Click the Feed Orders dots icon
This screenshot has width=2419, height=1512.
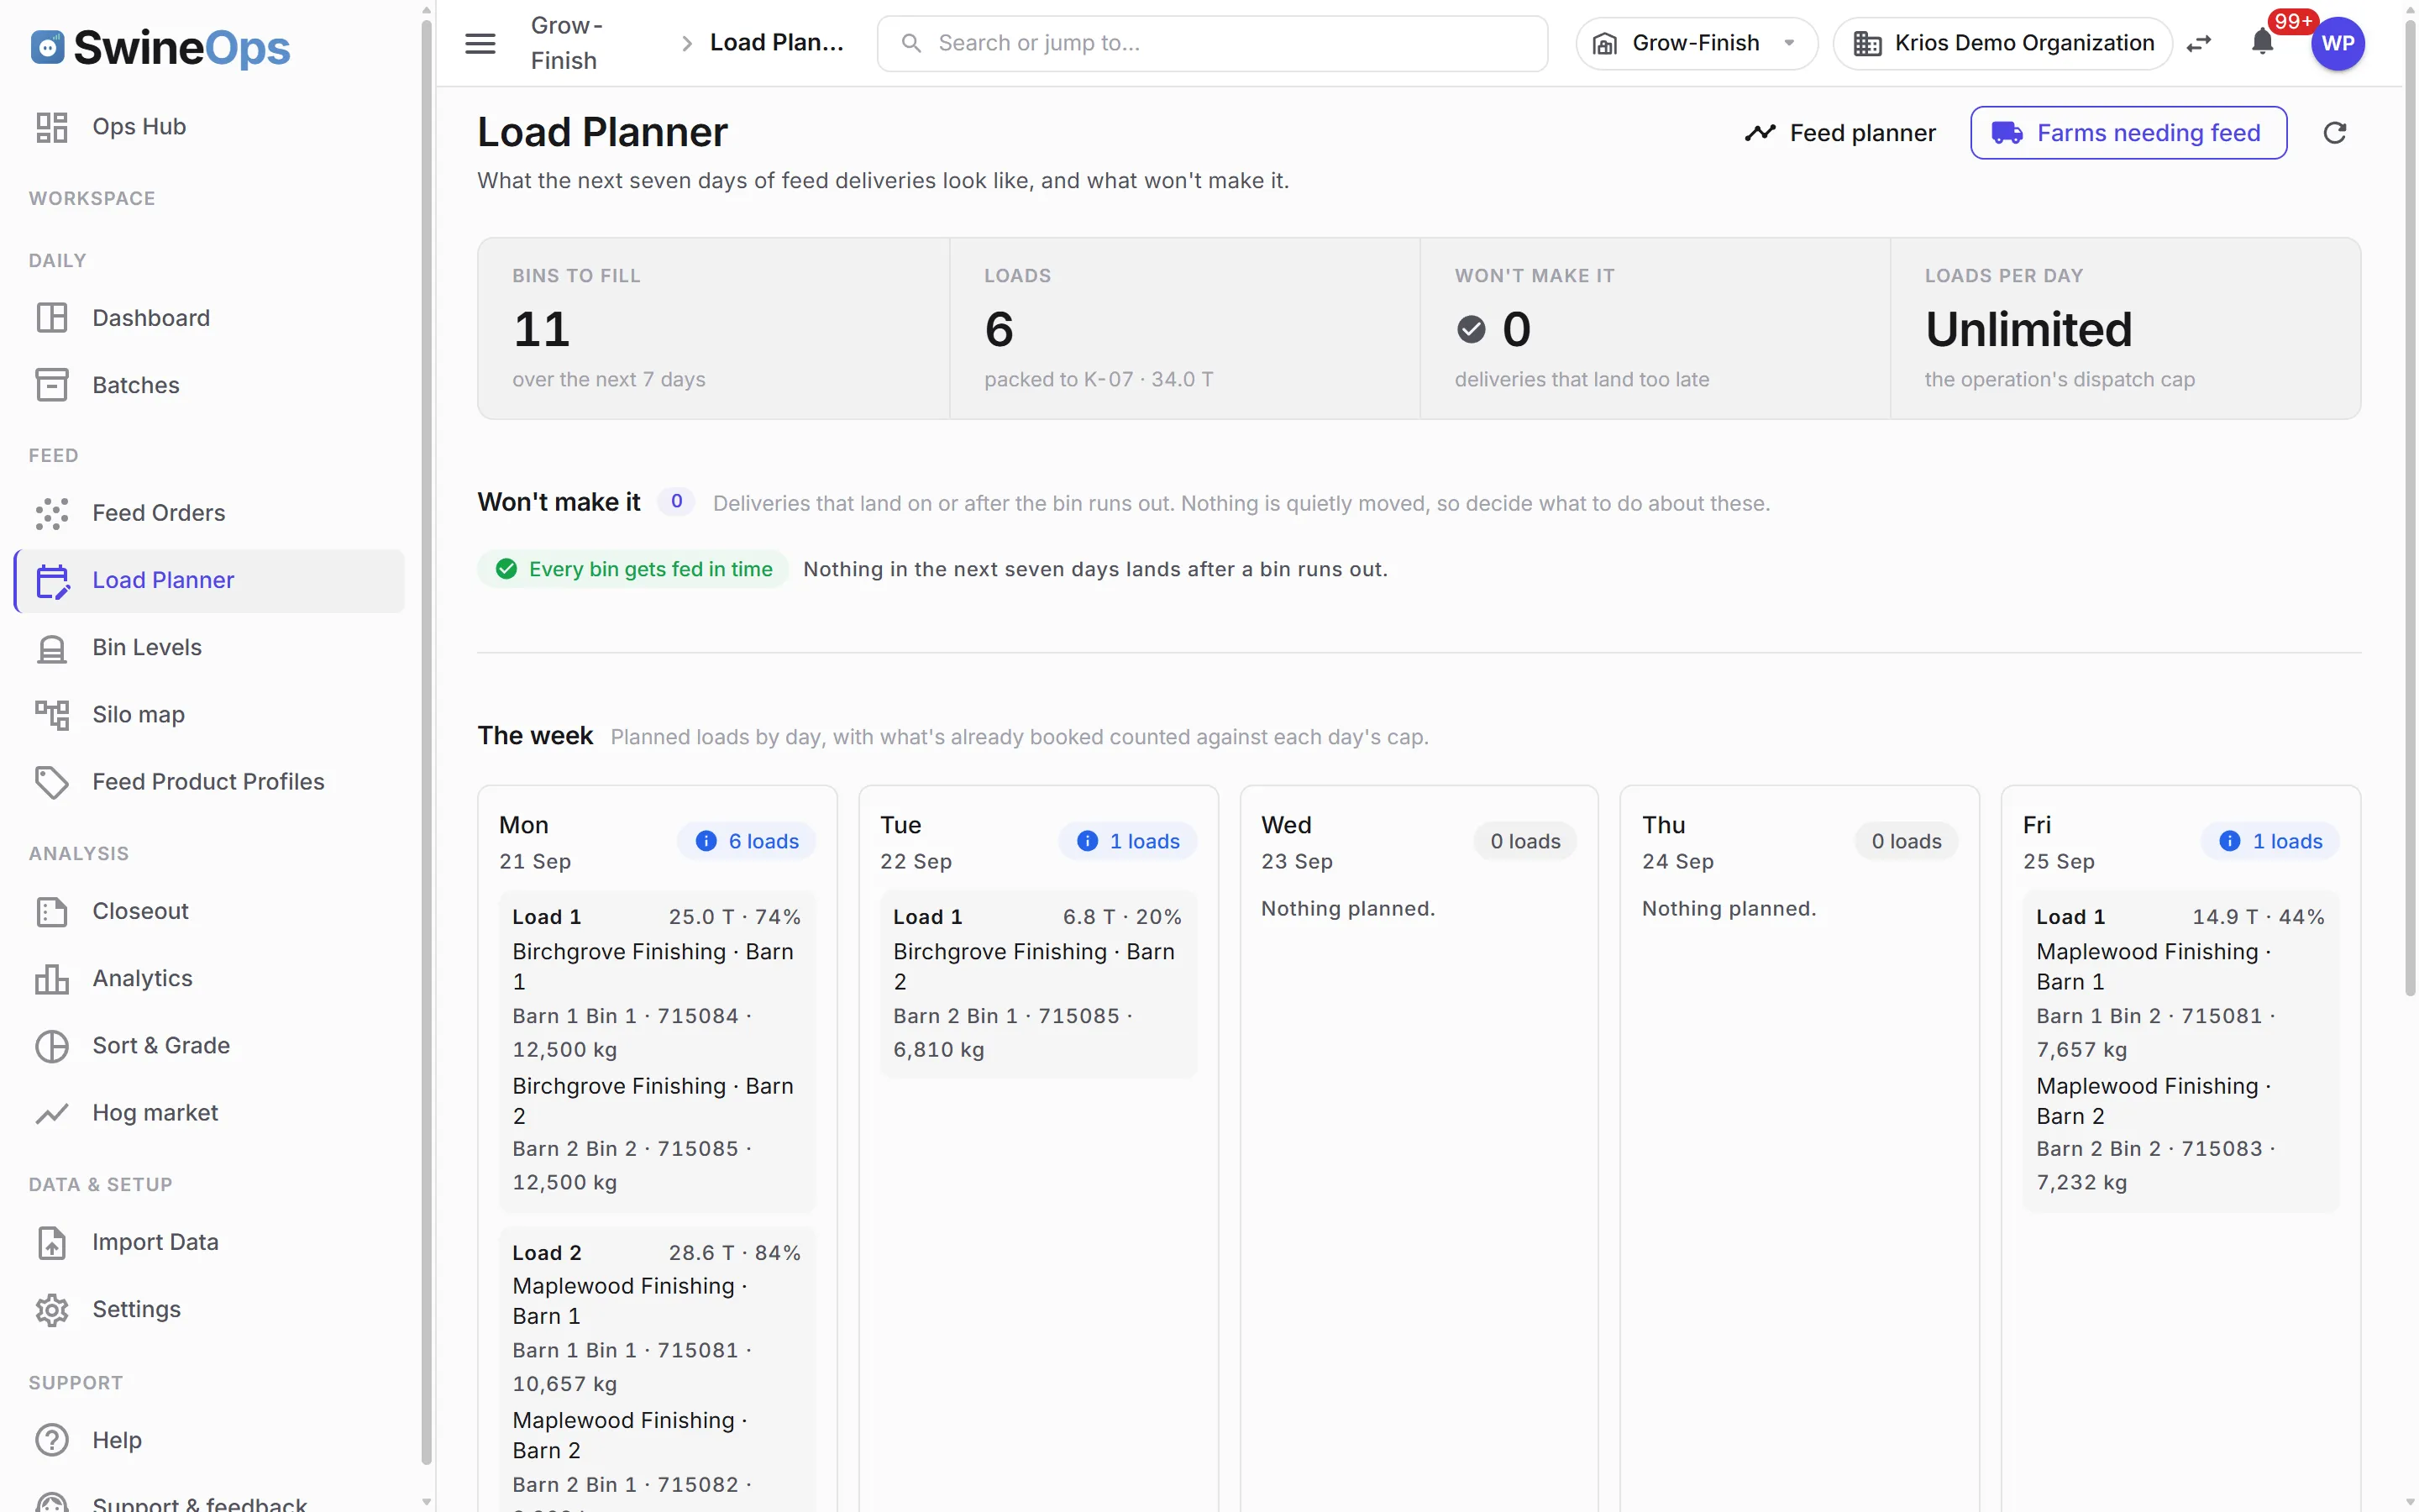tap(52, 513)
